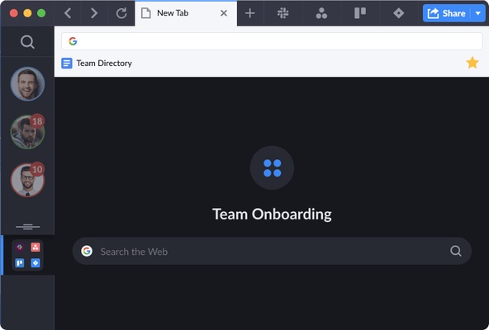Click magnifier icon in web search bar
The image size is (489, 330).
point(456,251)
